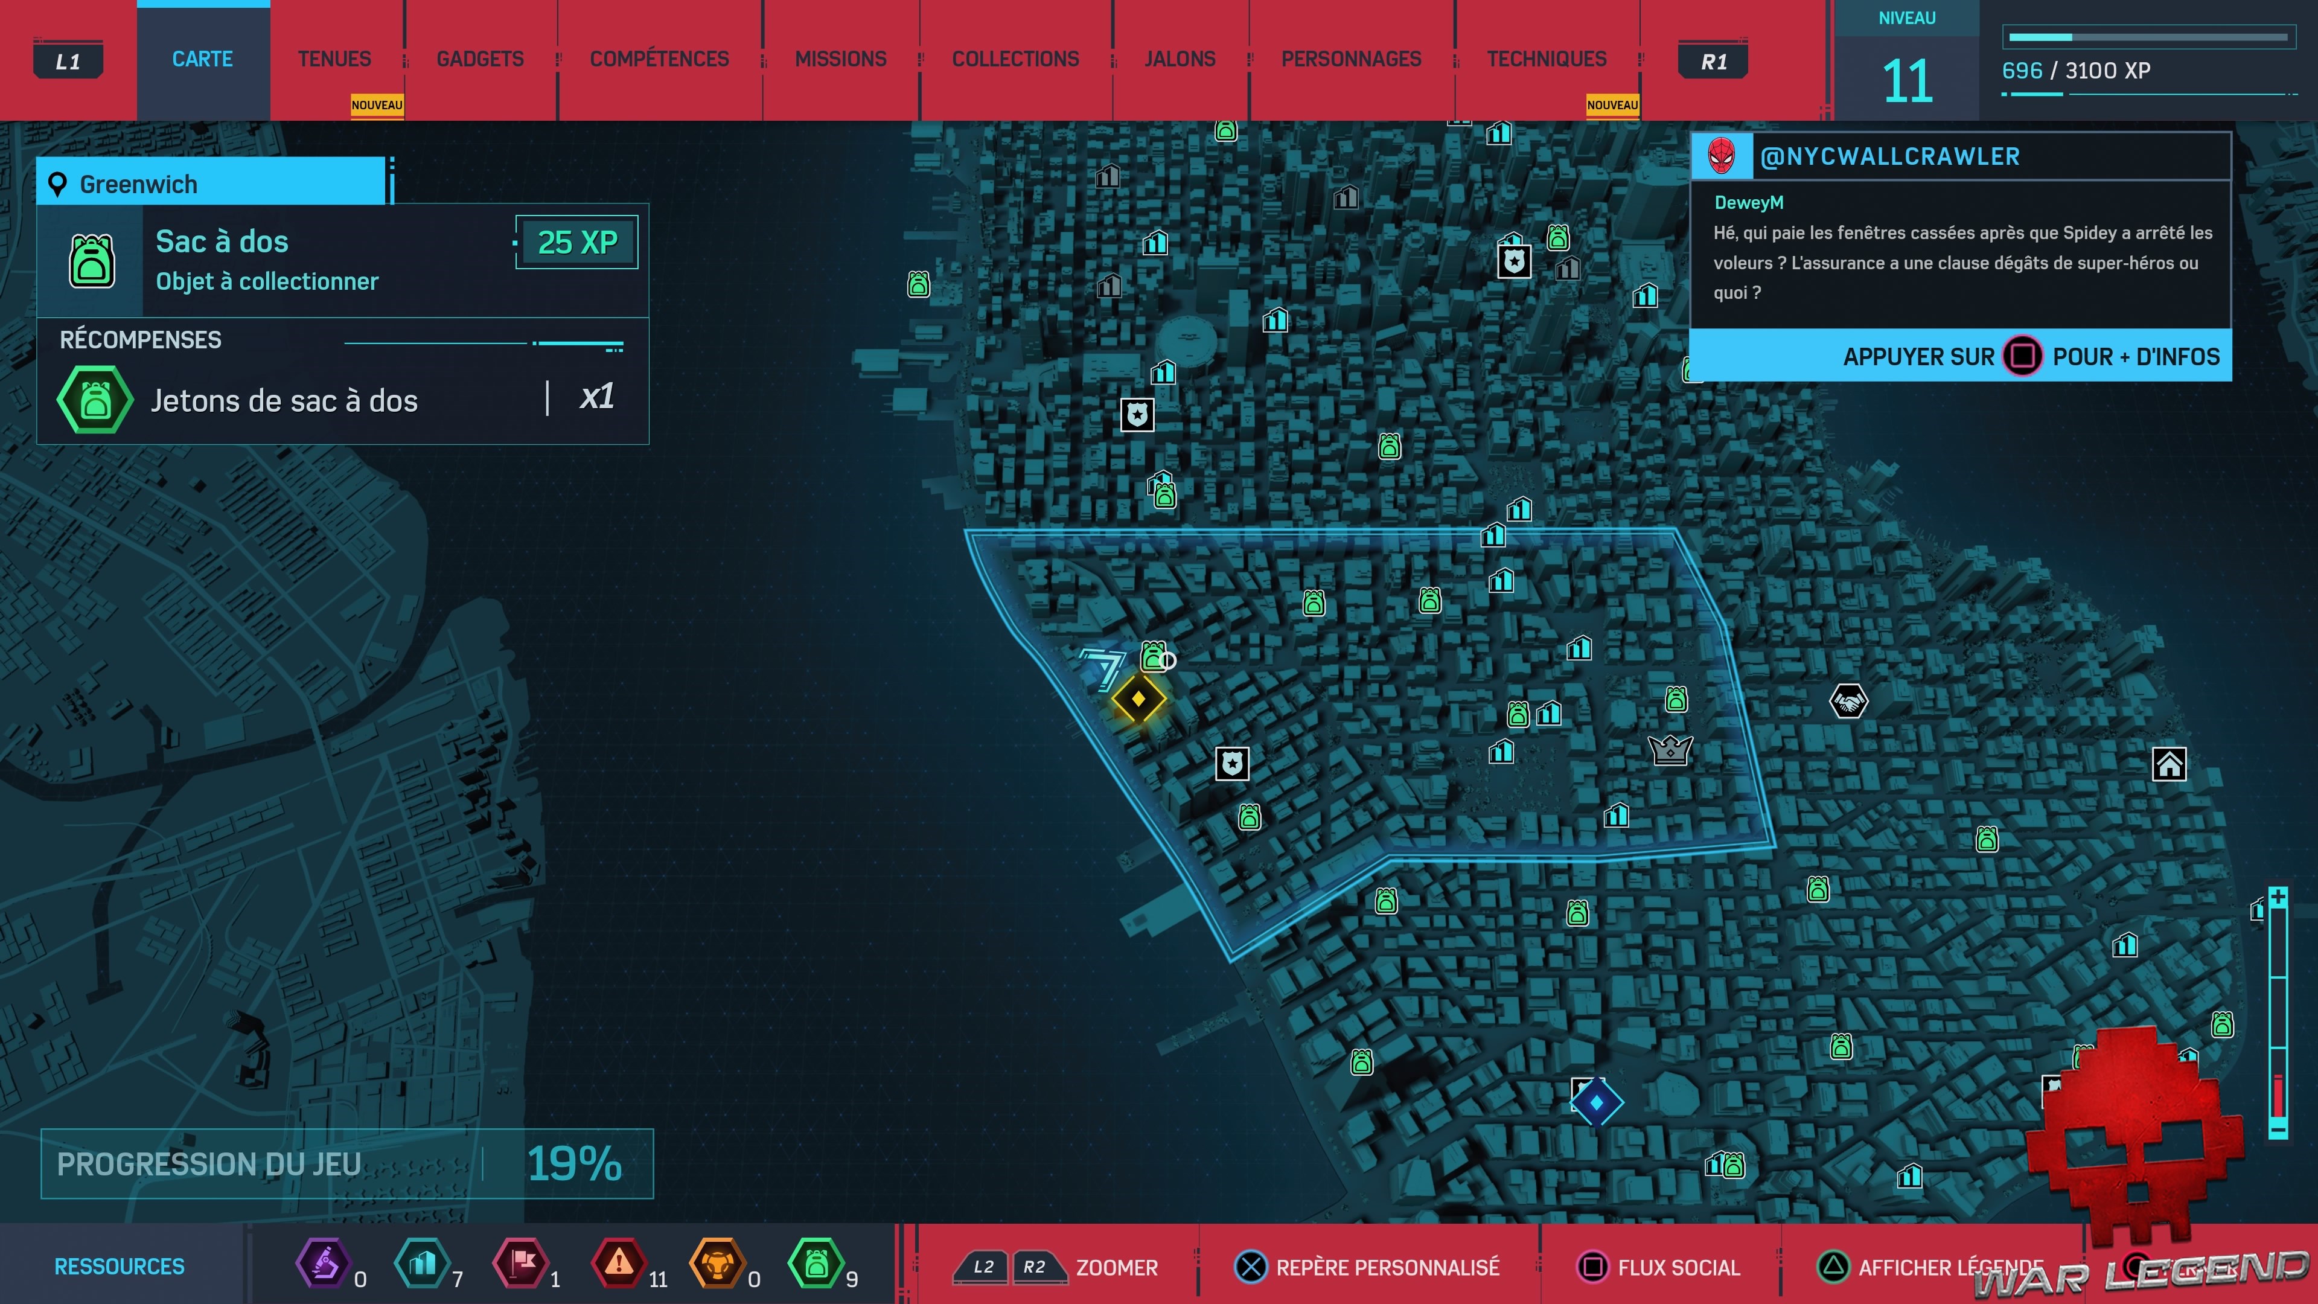Click the Repère Personnalisé cross button
This screenshot has width=2318, height=1304.
pyautogui.click(x=1251, y=1267)
